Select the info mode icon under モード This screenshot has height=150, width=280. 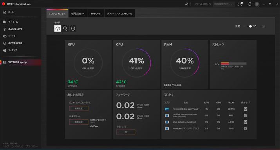tap(73, 29)
